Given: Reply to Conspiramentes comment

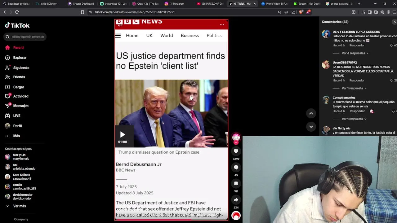Looking at the screenshot, I should click(357, 111).
